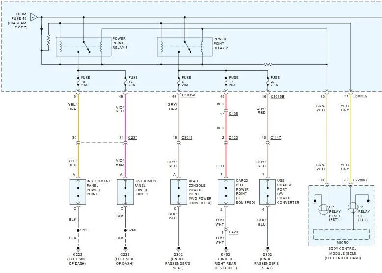Open connector reference C3049

pyautogui.click(x=187, y=138)
